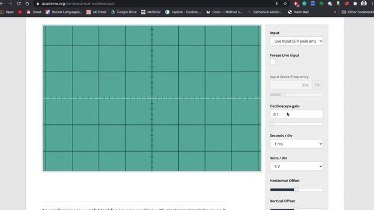Open the Gmail bookmark

[34, 12]
